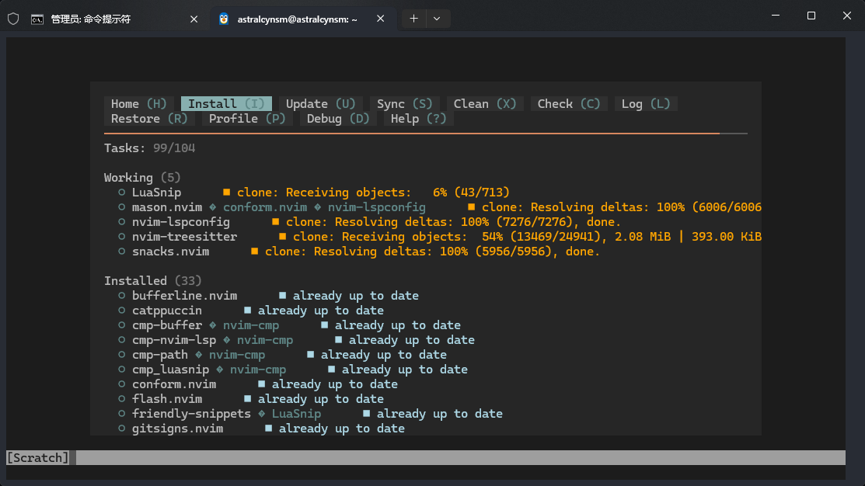Screen dimensions: 865x486
Task: Select the Update (U) button
Action: coord(320,104)
